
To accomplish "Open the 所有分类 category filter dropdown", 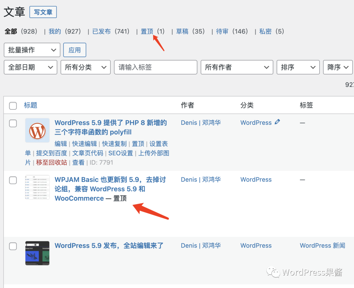I will (86, 67).
